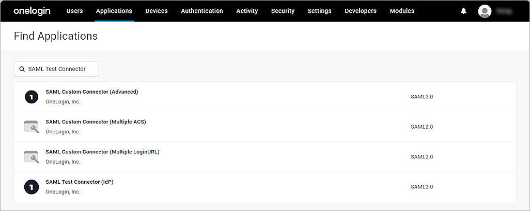530x211 pixels.
Task: Click OneLogin, Inc. under the Advanced connector
Action: (63, 101)
